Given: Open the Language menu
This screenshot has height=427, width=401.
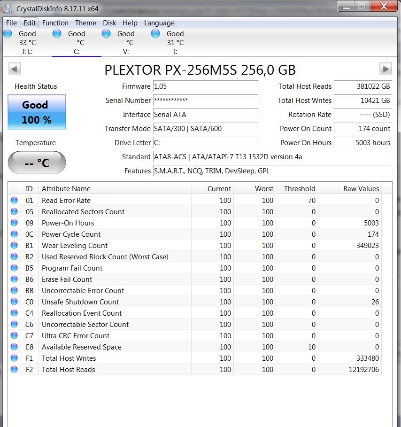Looking at the screenshot, I should [159, 23].
